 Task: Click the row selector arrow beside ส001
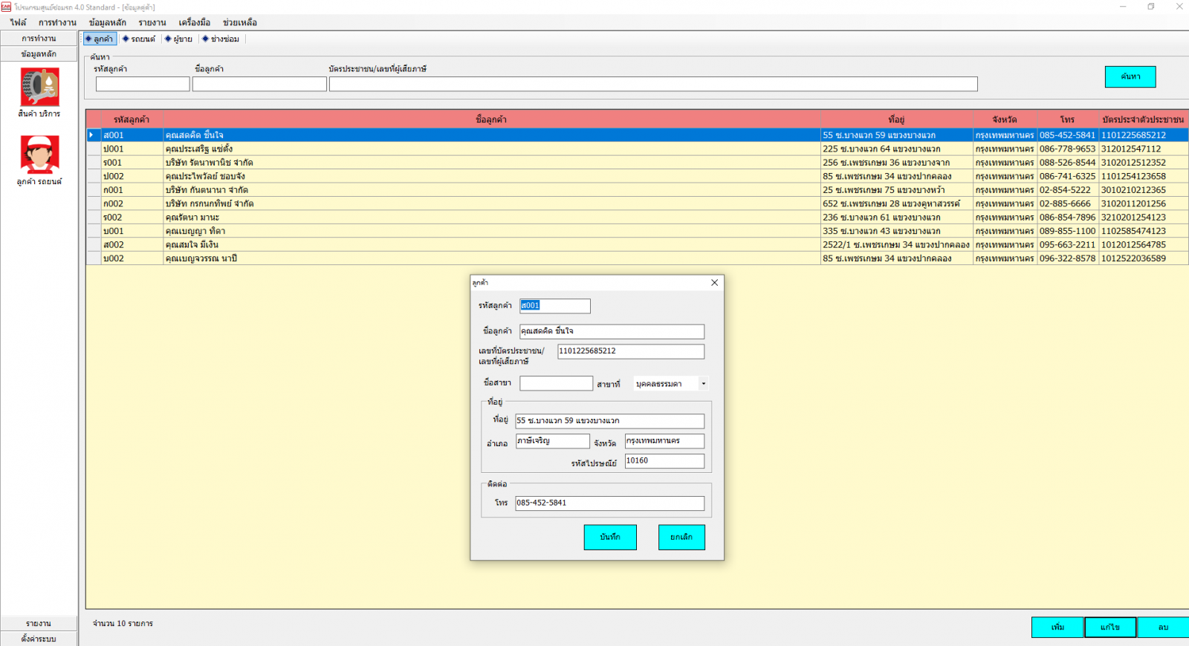click(x=94, y=135)
